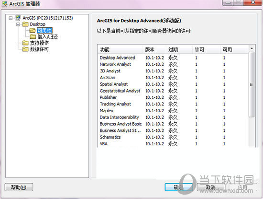263x199 pixels.
Task: Sort by the 版本 column header
Action: tap(154, 49)
